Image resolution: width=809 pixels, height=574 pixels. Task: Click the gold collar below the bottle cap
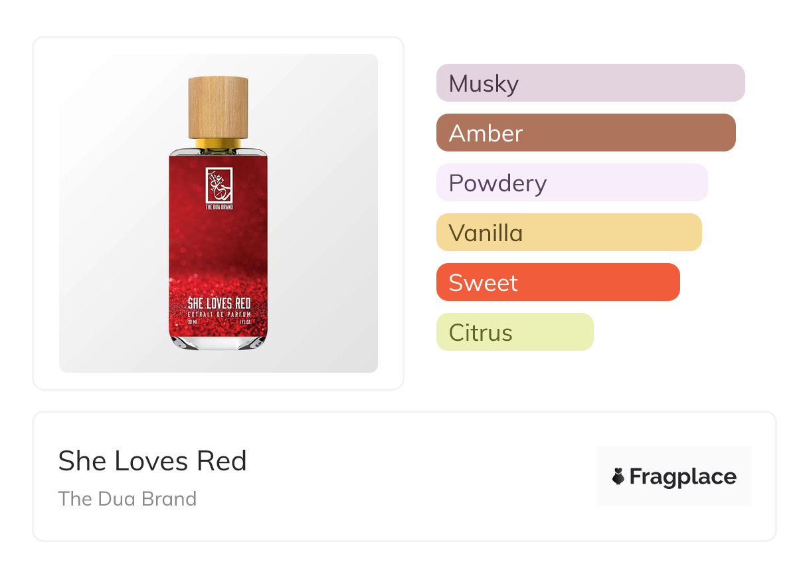pos(219,143)
